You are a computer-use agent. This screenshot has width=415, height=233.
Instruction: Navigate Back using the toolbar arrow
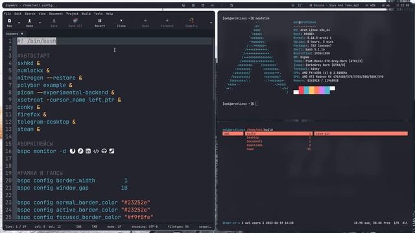[x=145, y=23]
